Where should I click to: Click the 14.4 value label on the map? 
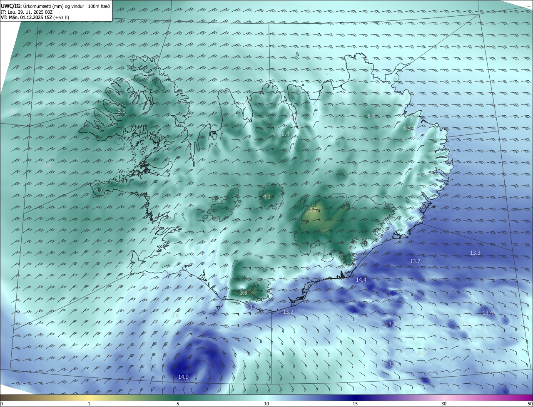(x=361, y=280)
